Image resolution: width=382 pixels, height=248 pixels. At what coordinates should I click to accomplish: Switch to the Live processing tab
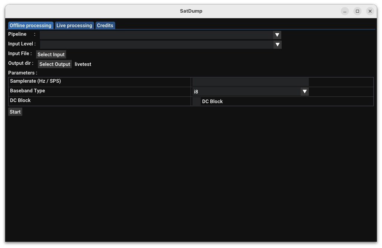[x=74, y=25]
